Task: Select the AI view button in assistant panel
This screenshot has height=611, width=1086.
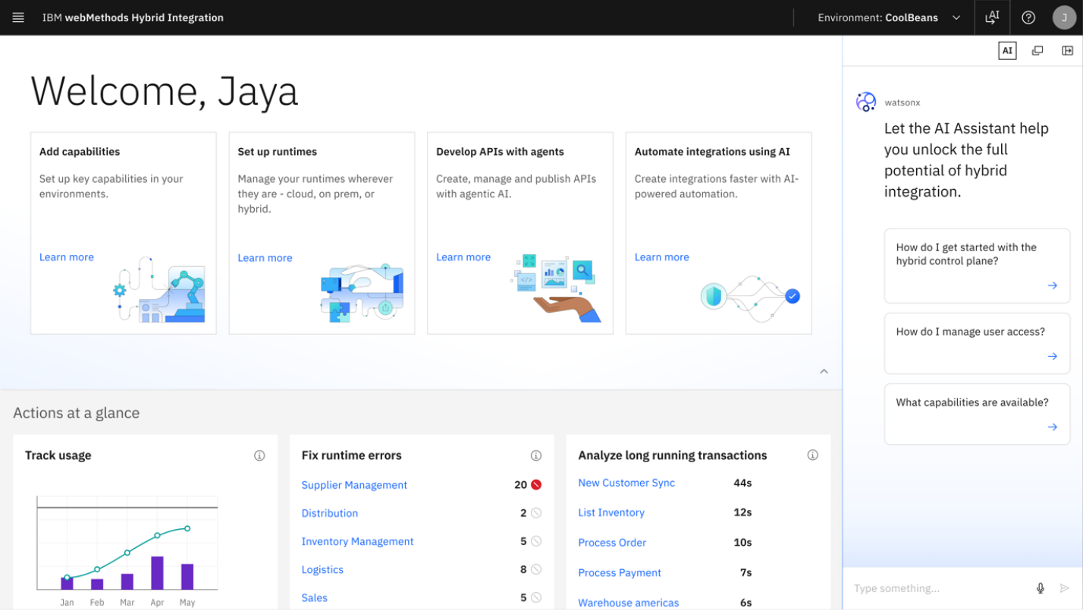Action: point(1007,51)
